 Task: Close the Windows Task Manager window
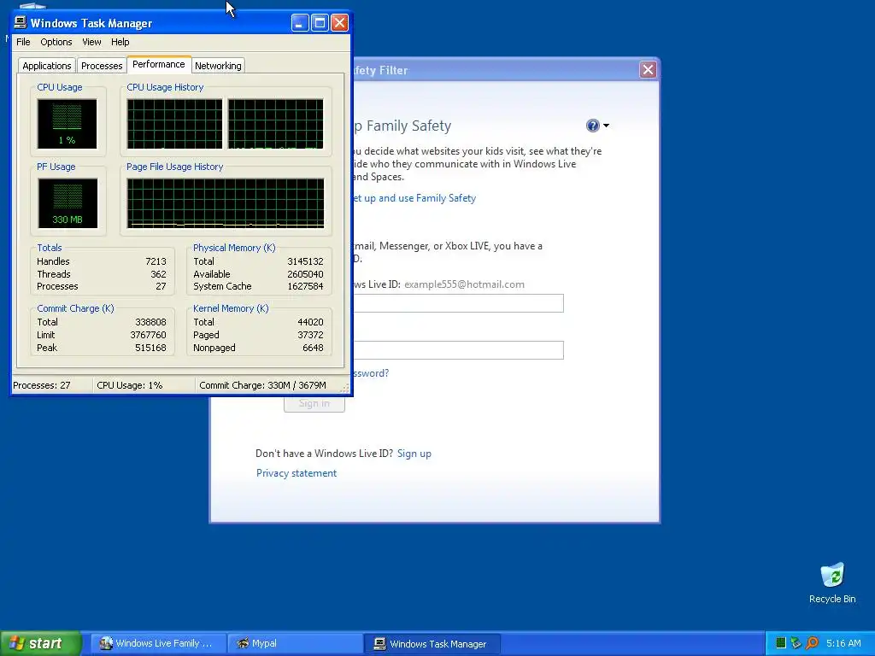pos(339,23)
